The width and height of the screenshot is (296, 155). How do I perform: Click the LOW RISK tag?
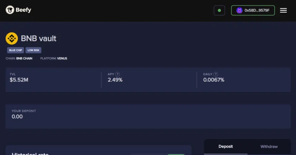point(33,50)
